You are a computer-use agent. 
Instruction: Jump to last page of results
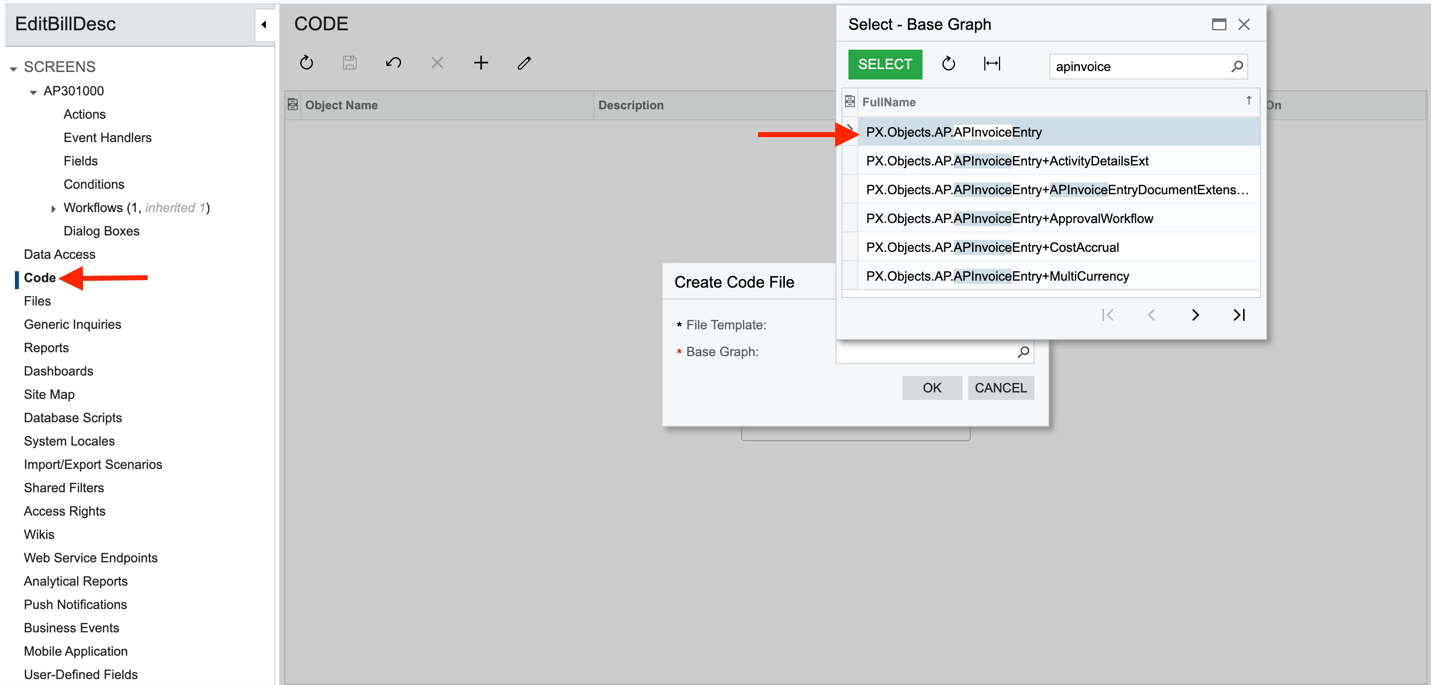1239,315
